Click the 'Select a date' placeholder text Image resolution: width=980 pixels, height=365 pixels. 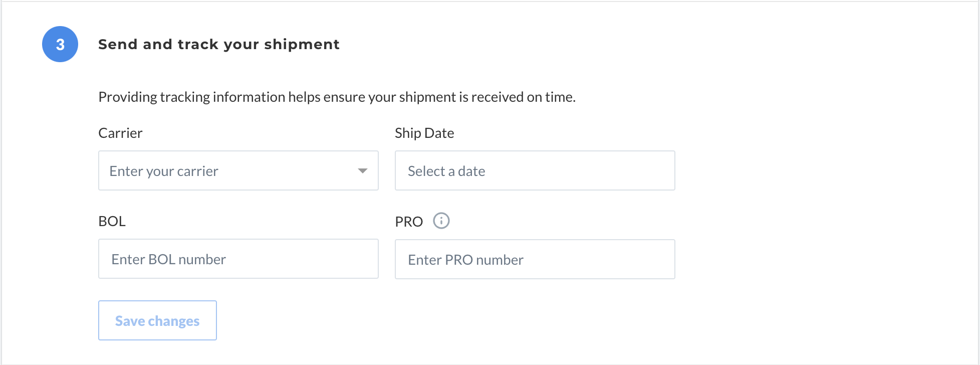pos(446,171)
